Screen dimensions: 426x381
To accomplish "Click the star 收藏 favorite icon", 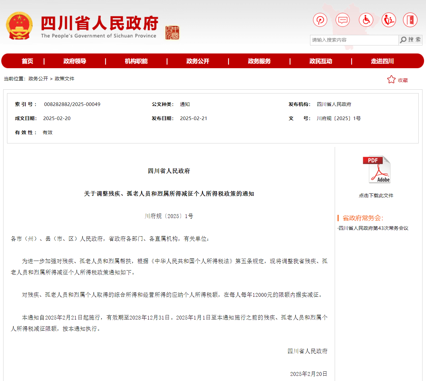I will point(391,80).
